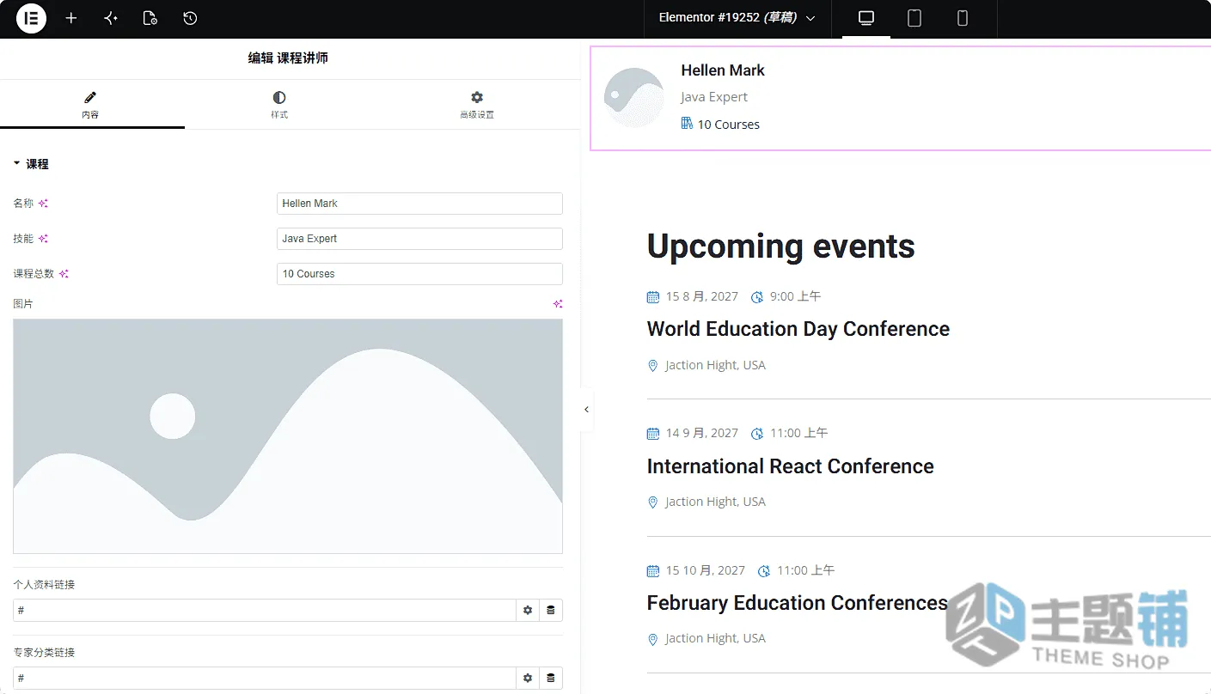Open dynamic tags icon for 专家分类链接

point(551,679)
